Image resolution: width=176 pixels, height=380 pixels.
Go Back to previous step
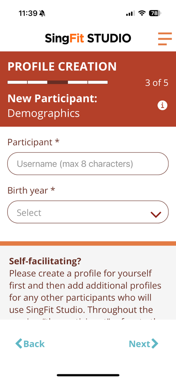click(30, 344)
